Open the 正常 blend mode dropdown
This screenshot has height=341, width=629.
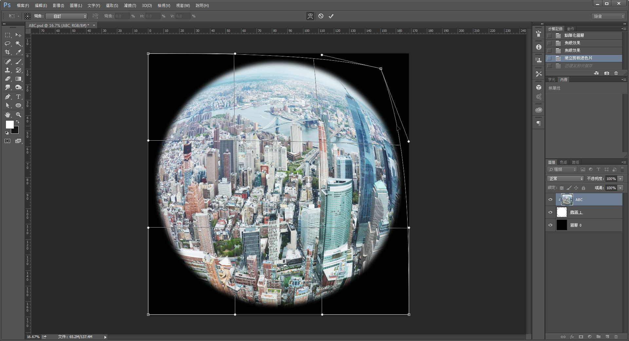pos(565,179)
